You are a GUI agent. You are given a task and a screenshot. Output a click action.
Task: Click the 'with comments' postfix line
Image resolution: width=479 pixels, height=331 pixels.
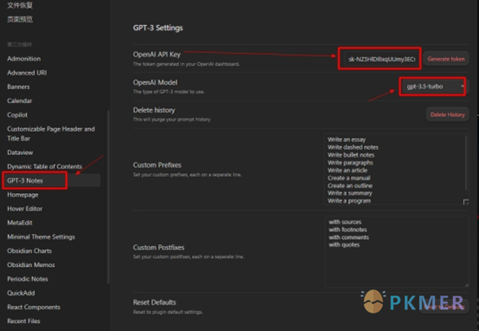tap(348, 237)
